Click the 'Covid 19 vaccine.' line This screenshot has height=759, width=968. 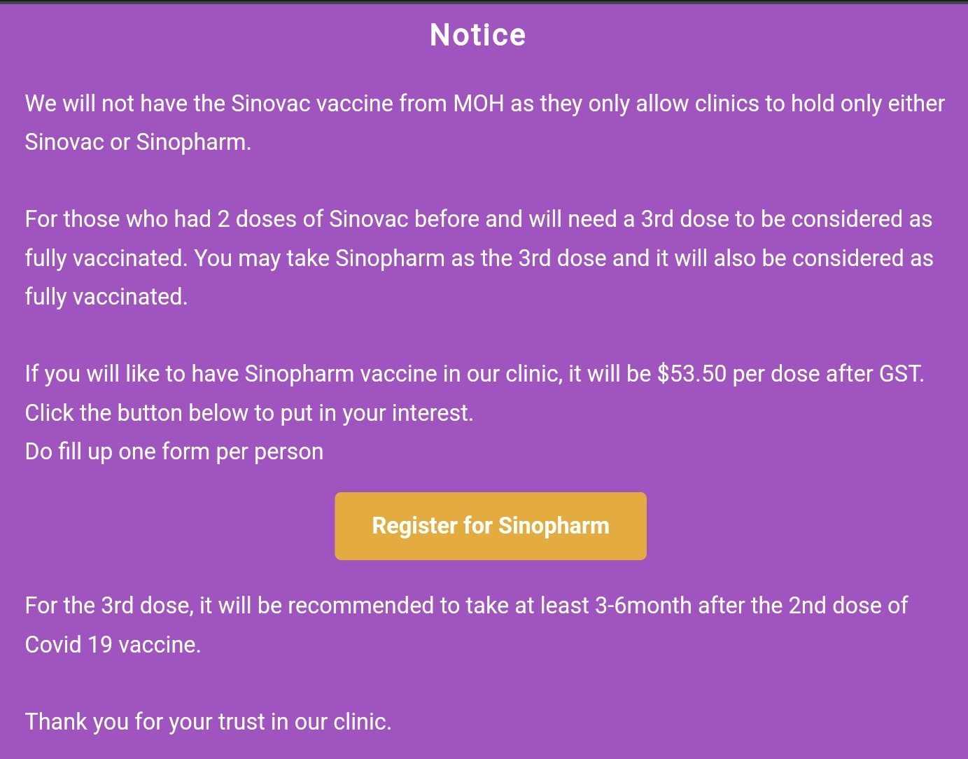113,645
